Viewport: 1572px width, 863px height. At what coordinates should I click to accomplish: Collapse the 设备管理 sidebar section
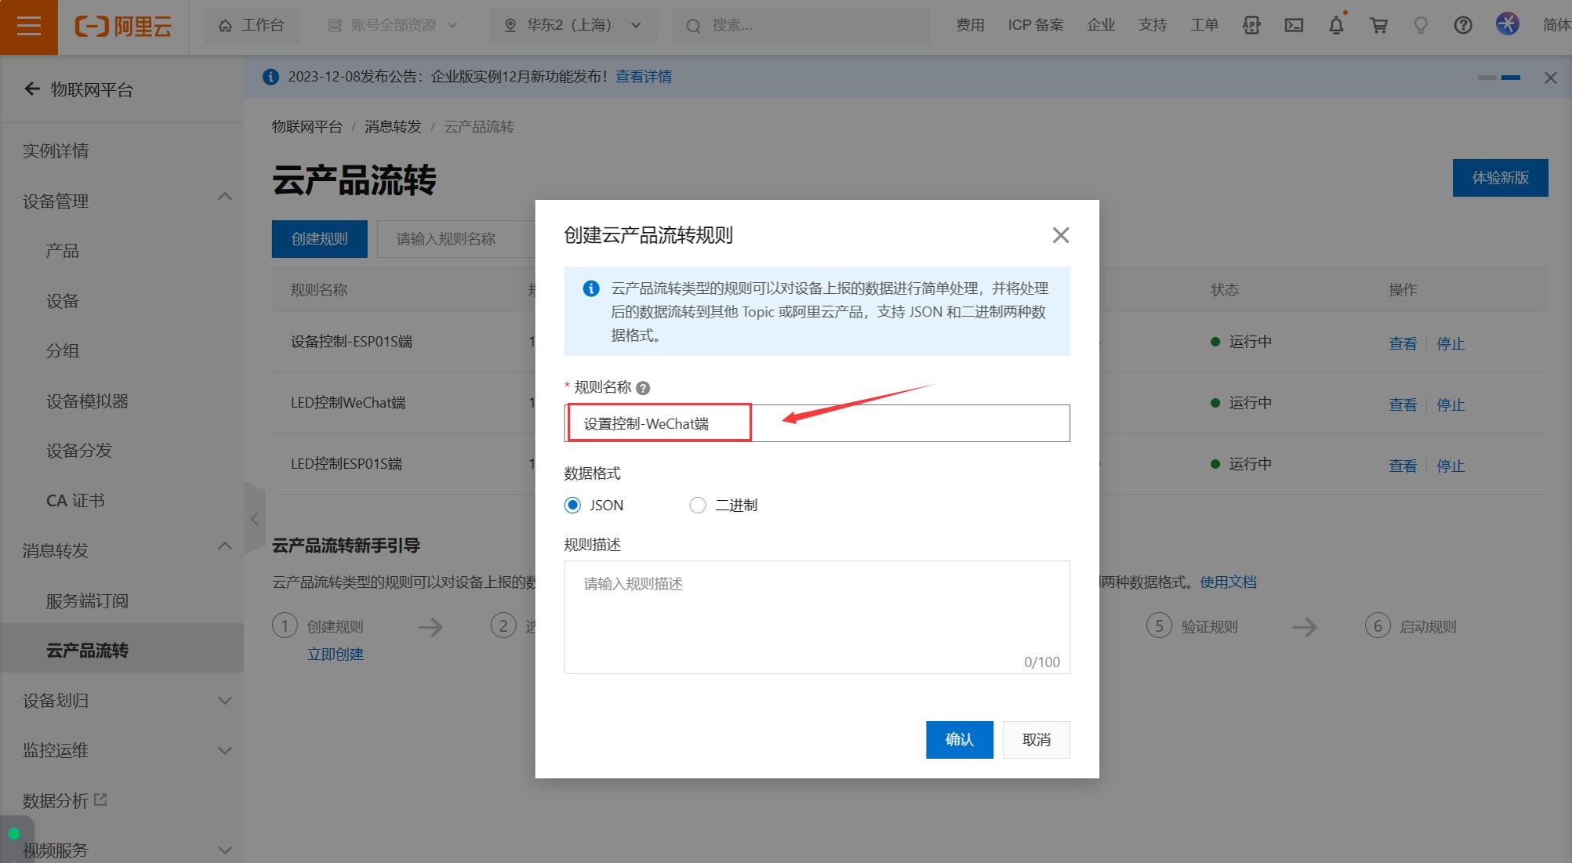coord(224,197)
